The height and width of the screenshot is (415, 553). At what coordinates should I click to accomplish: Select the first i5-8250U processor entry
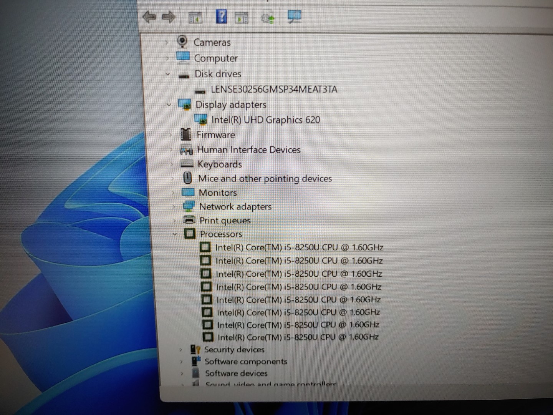(x=299, y=247)
